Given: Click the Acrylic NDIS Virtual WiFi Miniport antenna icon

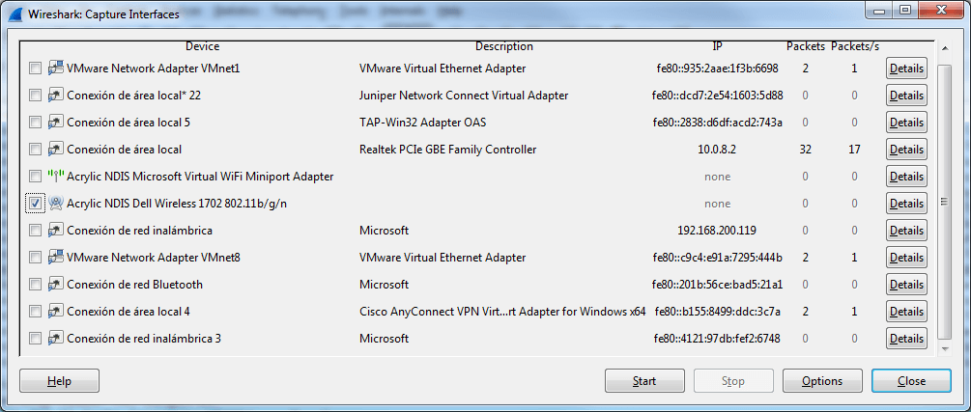Looking at the screenshot, I should [x=56, y=177].
